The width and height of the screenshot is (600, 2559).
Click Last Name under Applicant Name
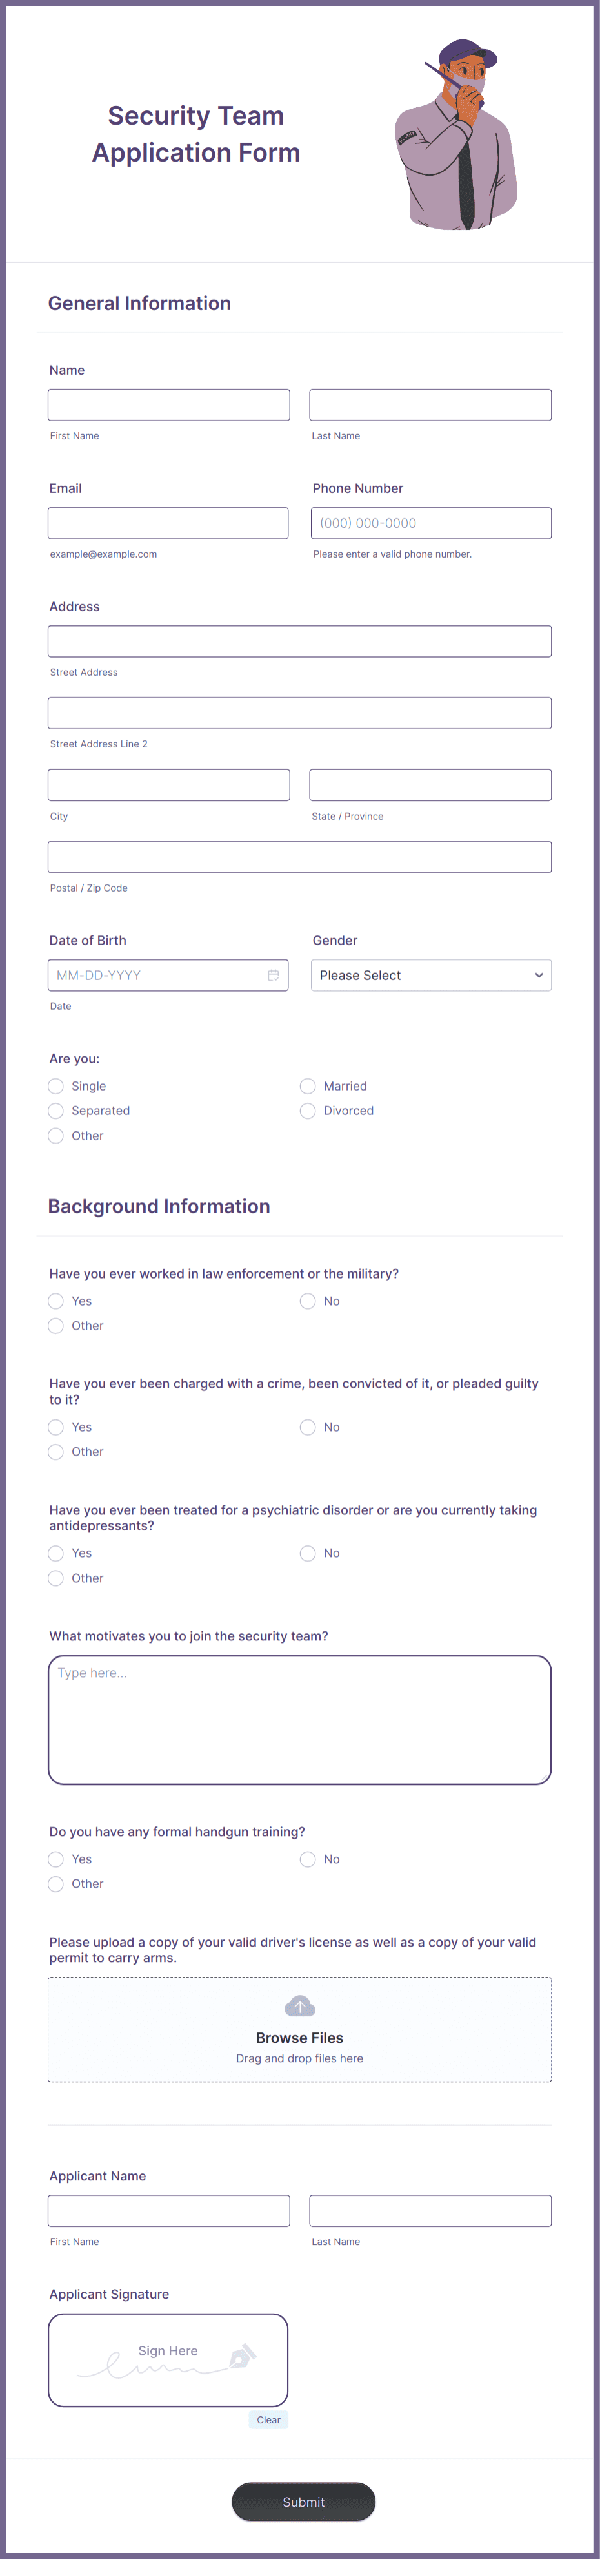[x=430, y=2210]
